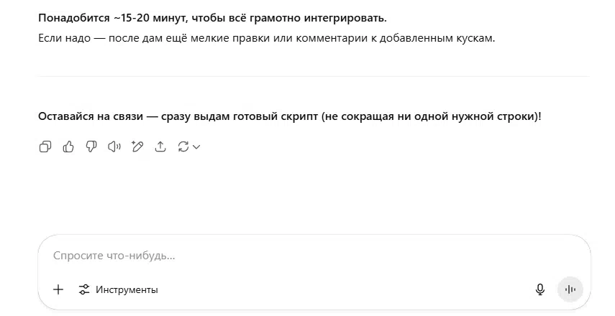This screenshot has width=615, height=316.
Task: Regenerate the response with the circular arrows
Action: click(x=183, y=147)
